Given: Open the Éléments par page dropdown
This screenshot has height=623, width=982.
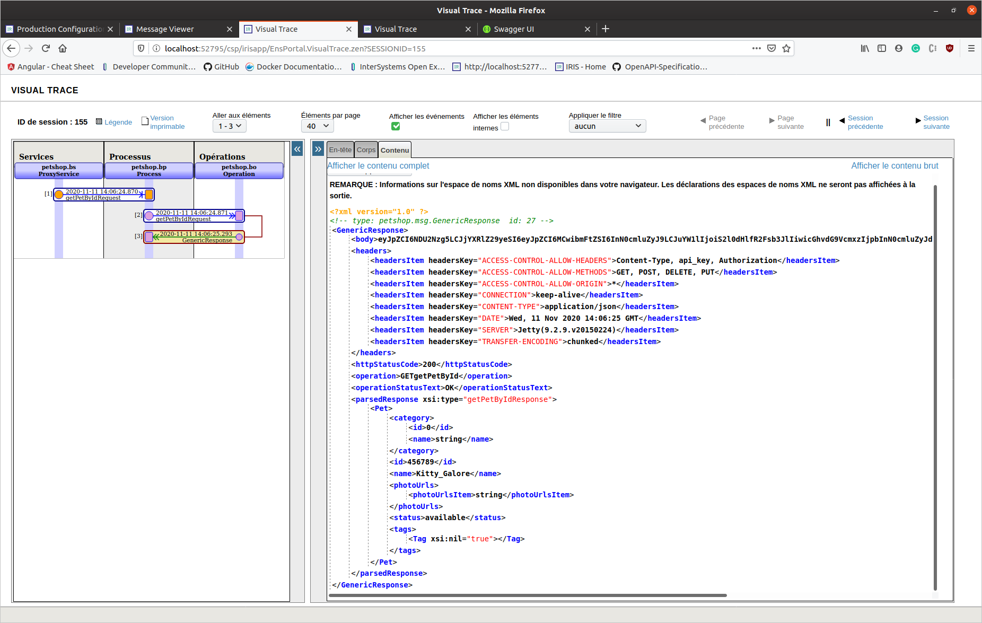Looking at the screenshot, I should (x=318, y=126).
